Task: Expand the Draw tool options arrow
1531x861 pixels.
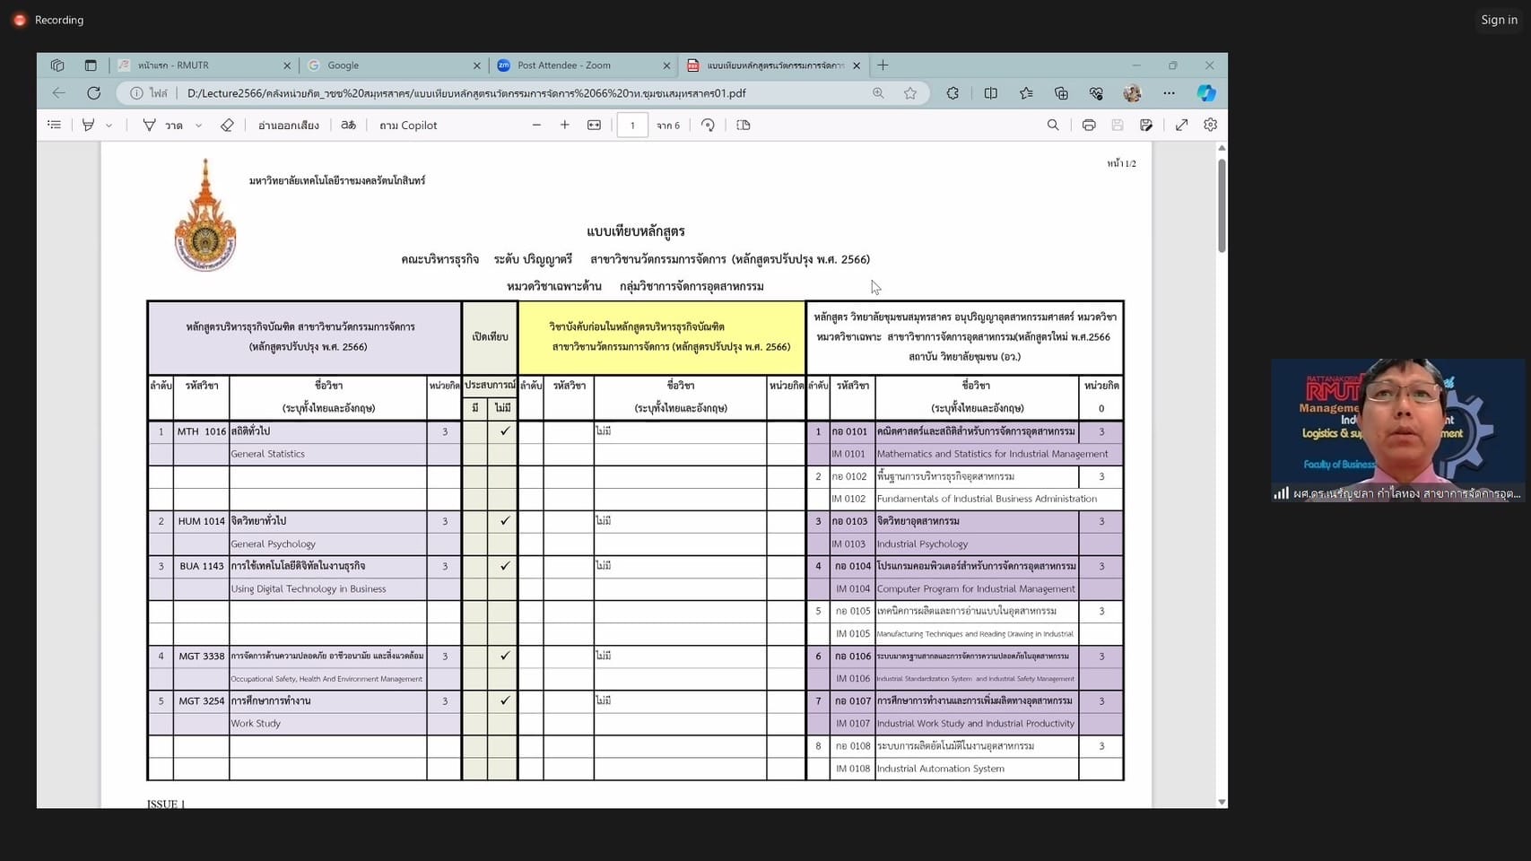Action: [x=198, y=126]
